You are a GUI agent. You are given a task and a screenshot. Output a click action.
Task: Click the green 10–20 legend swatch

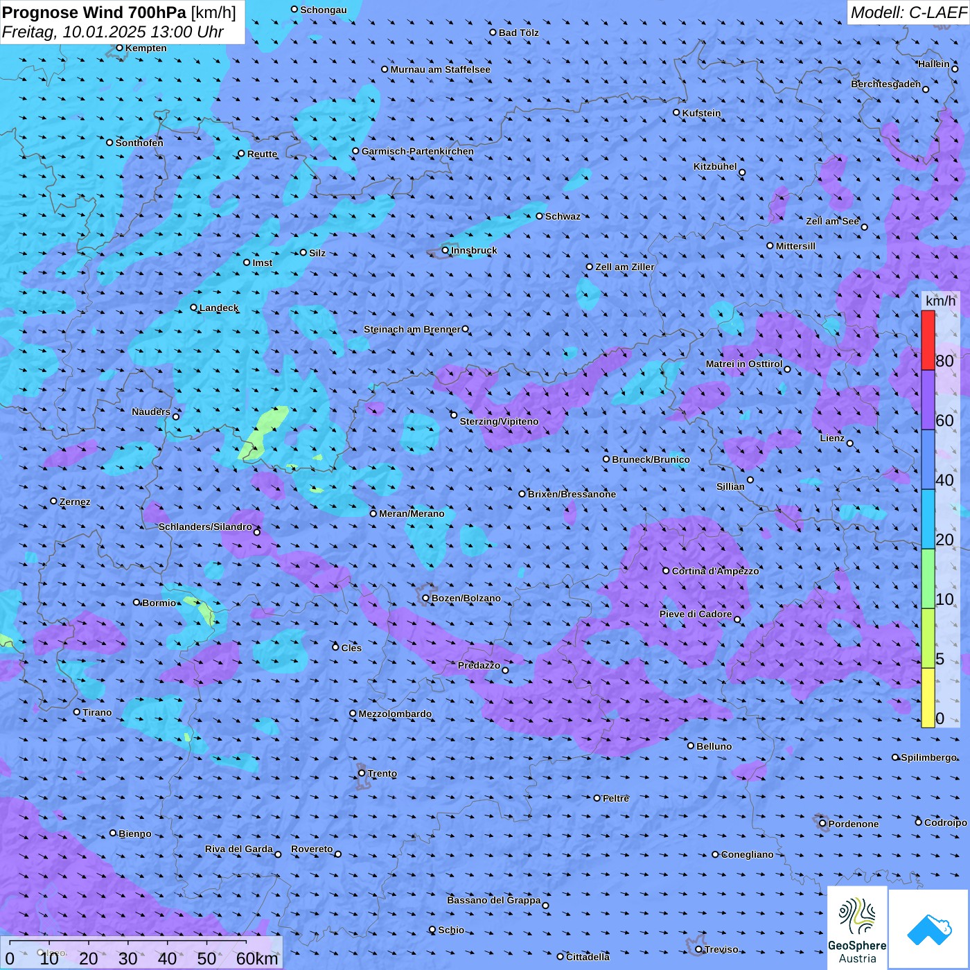[x=928, y=579]
